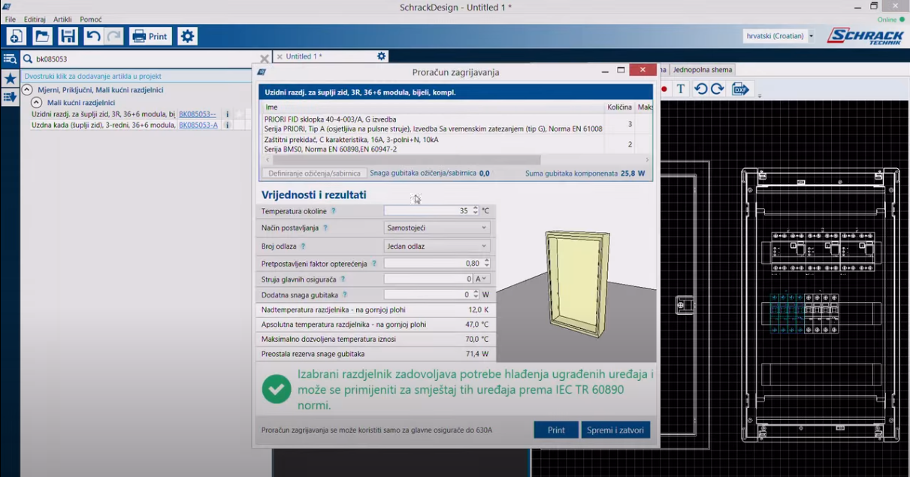Export drawing with the DXF icon
The image size is (910, 477).
pos(740,89)
